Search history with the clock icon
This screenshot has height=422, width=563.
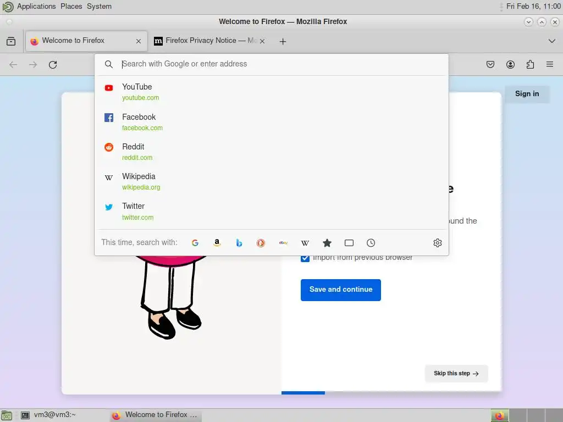pos(371,243)
